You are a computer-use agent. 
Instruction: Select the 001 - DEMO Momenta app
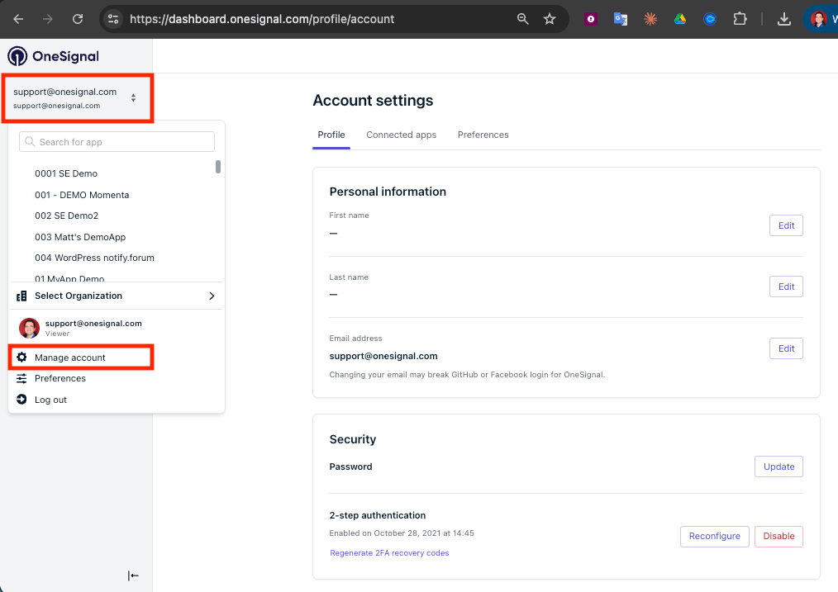(x=82, y=195)
